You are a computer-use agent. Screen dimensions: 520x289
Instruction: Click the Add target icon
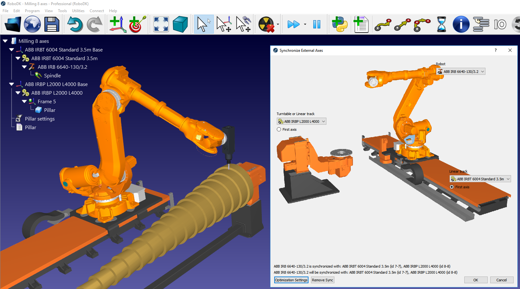coord(137,24)
